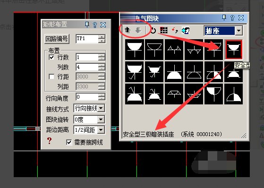Open the 接线方式 dropdown
This screenshot has height=188, width=264.
click(x=101, y=108)
